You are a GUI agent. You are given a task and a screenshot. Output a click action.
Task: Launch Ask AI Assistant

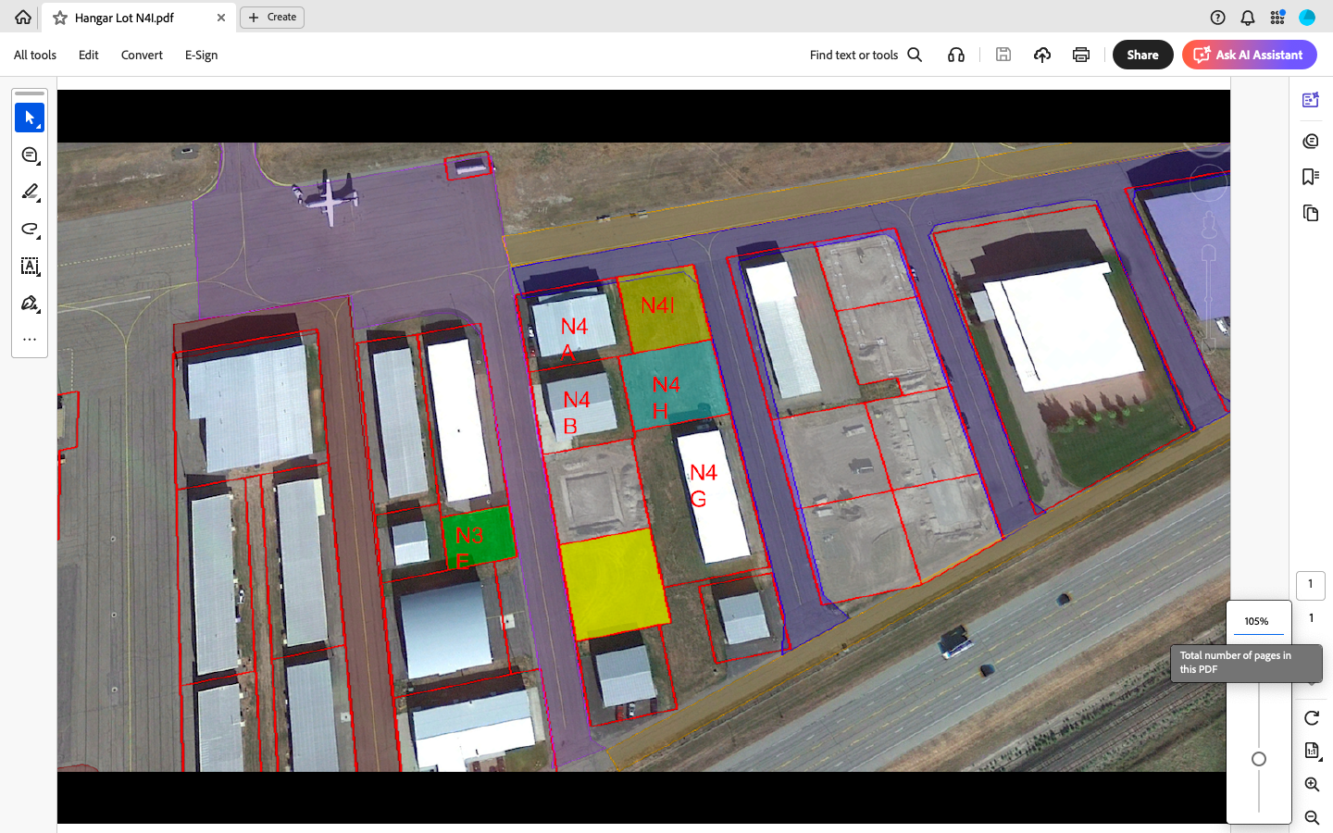(x=1249, y=55)
